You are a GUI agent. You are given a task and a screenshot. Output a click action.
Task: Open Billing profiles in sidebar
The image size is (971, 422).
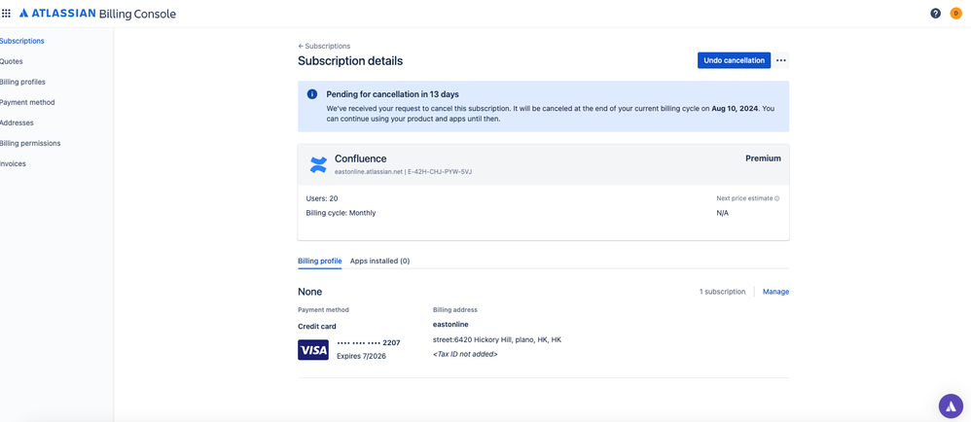pyautogui.click(x=22, y=82)
